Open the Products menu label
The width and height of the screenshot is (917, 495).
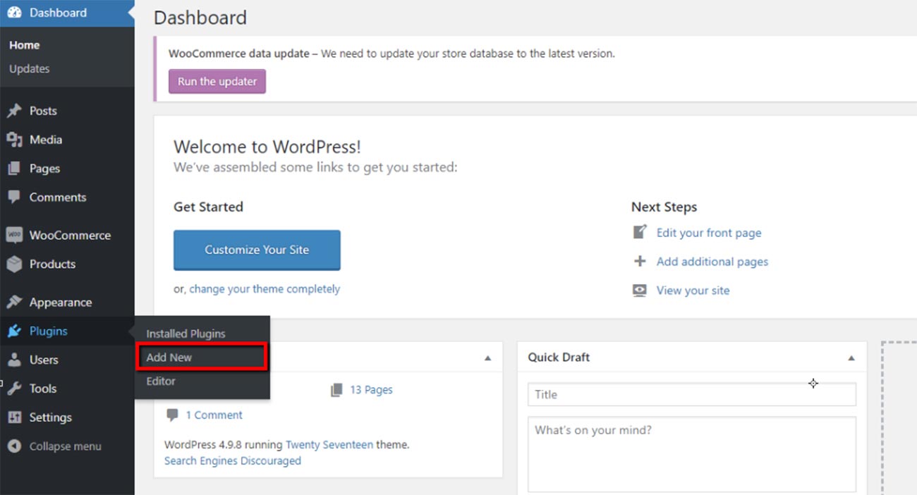point(52,264)
